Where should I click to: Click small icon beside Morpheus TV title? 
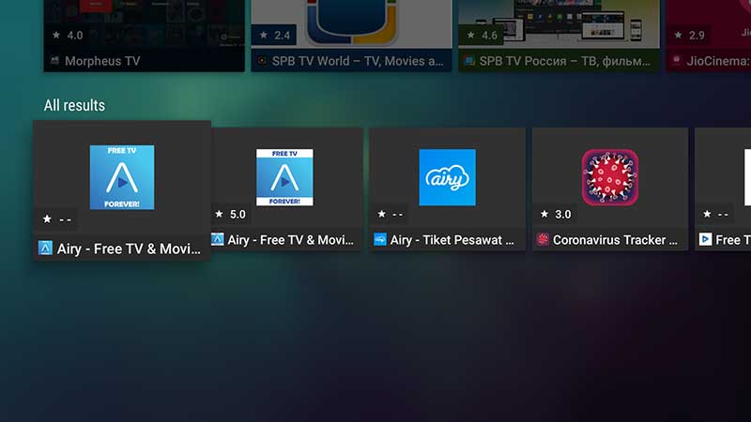pyautogui.click(x=54, y=60)
